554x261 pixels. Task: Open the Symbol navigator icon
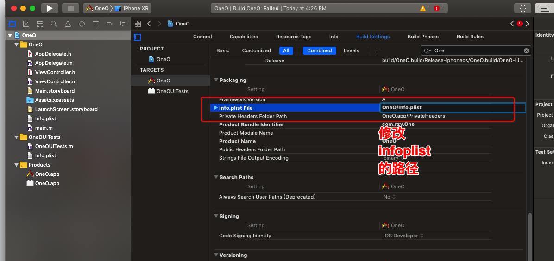pos(40,24)
